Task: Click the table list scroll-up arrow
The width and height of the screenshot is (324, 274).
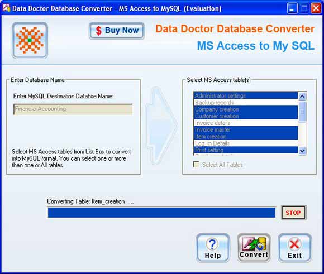Action: [302, 96]
